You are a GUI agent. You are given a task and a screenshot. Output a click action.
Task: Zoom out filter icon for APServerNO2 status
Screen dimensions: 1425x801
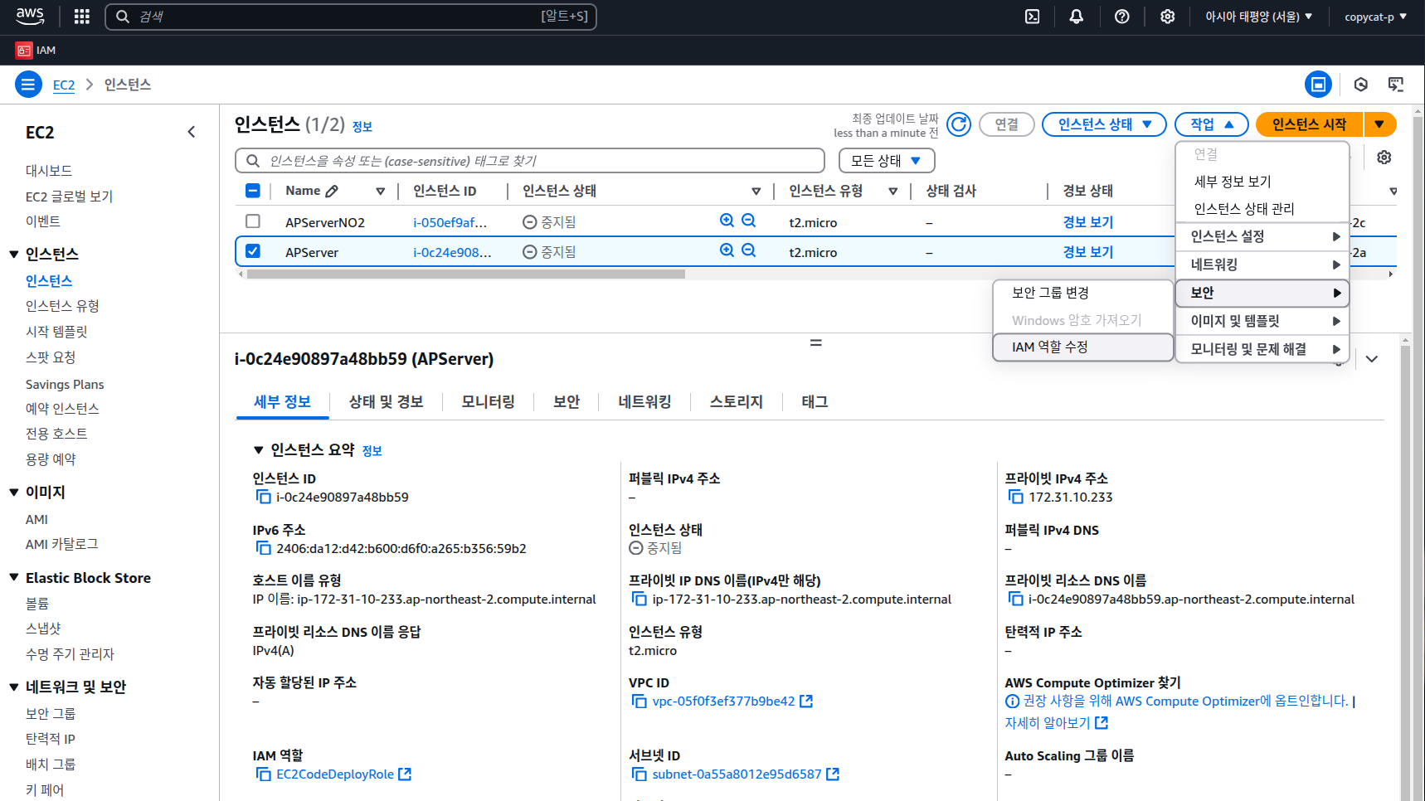(x=748, y=221)
